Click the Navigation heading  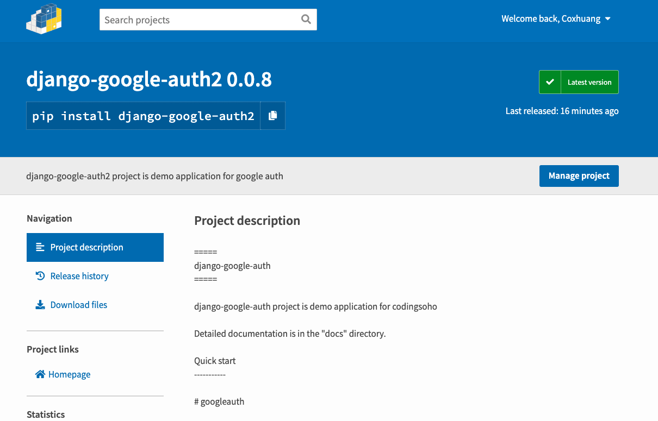[x=49, y=218]
